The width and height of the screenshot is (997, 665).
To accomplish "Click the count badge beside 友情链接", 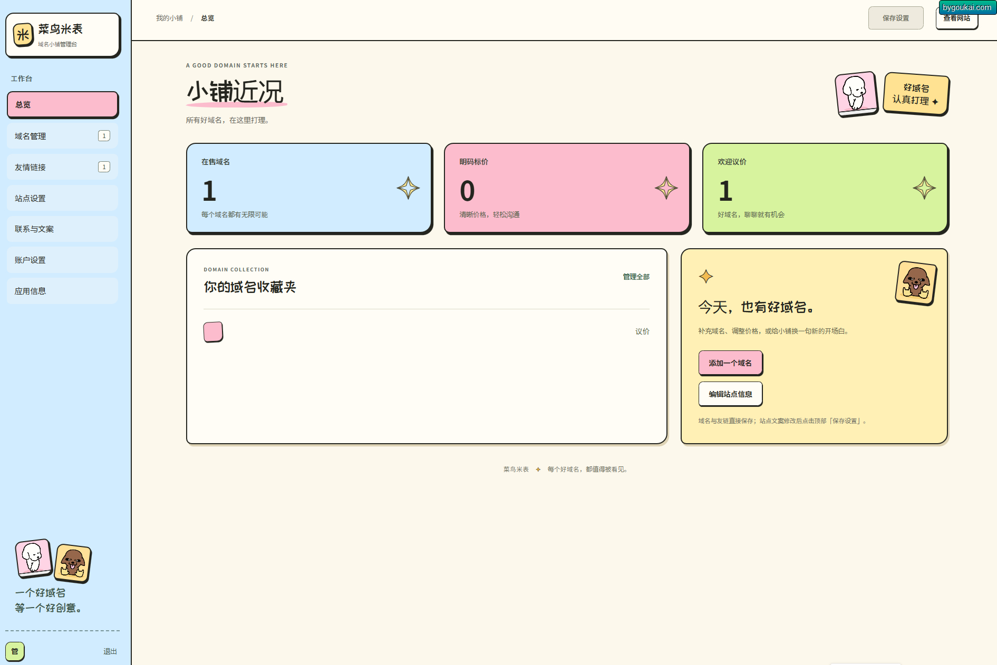I will tap(104, 167).
